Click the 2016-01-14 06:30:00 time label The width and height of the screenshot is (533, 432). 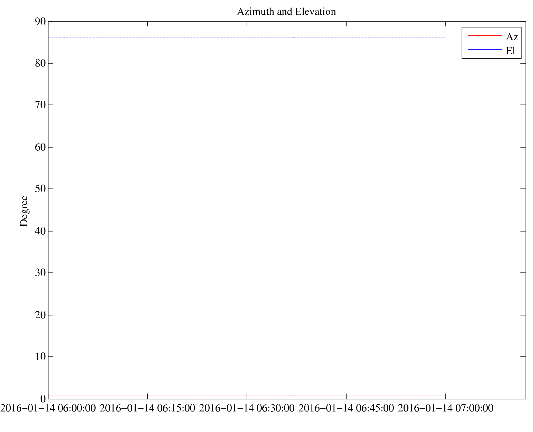(x=247, y=408)
